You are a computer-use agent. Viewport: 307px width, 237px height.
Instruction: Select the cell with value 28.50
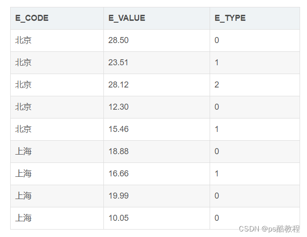pos(118,40)
